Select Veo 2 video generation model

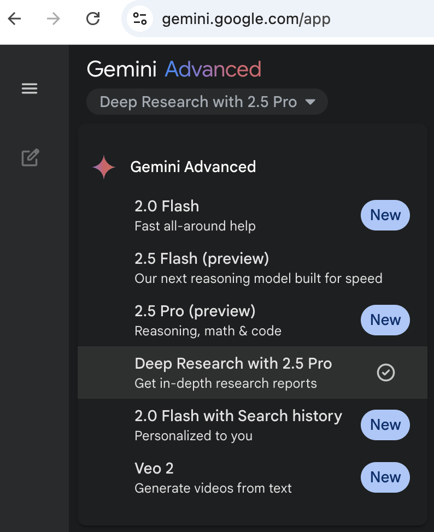[253, 477]
